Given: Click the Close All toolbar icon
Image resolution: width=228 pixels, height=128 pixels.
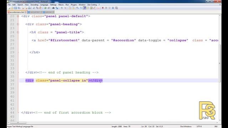Looking at the screenshot, I should tap(26, 8).
